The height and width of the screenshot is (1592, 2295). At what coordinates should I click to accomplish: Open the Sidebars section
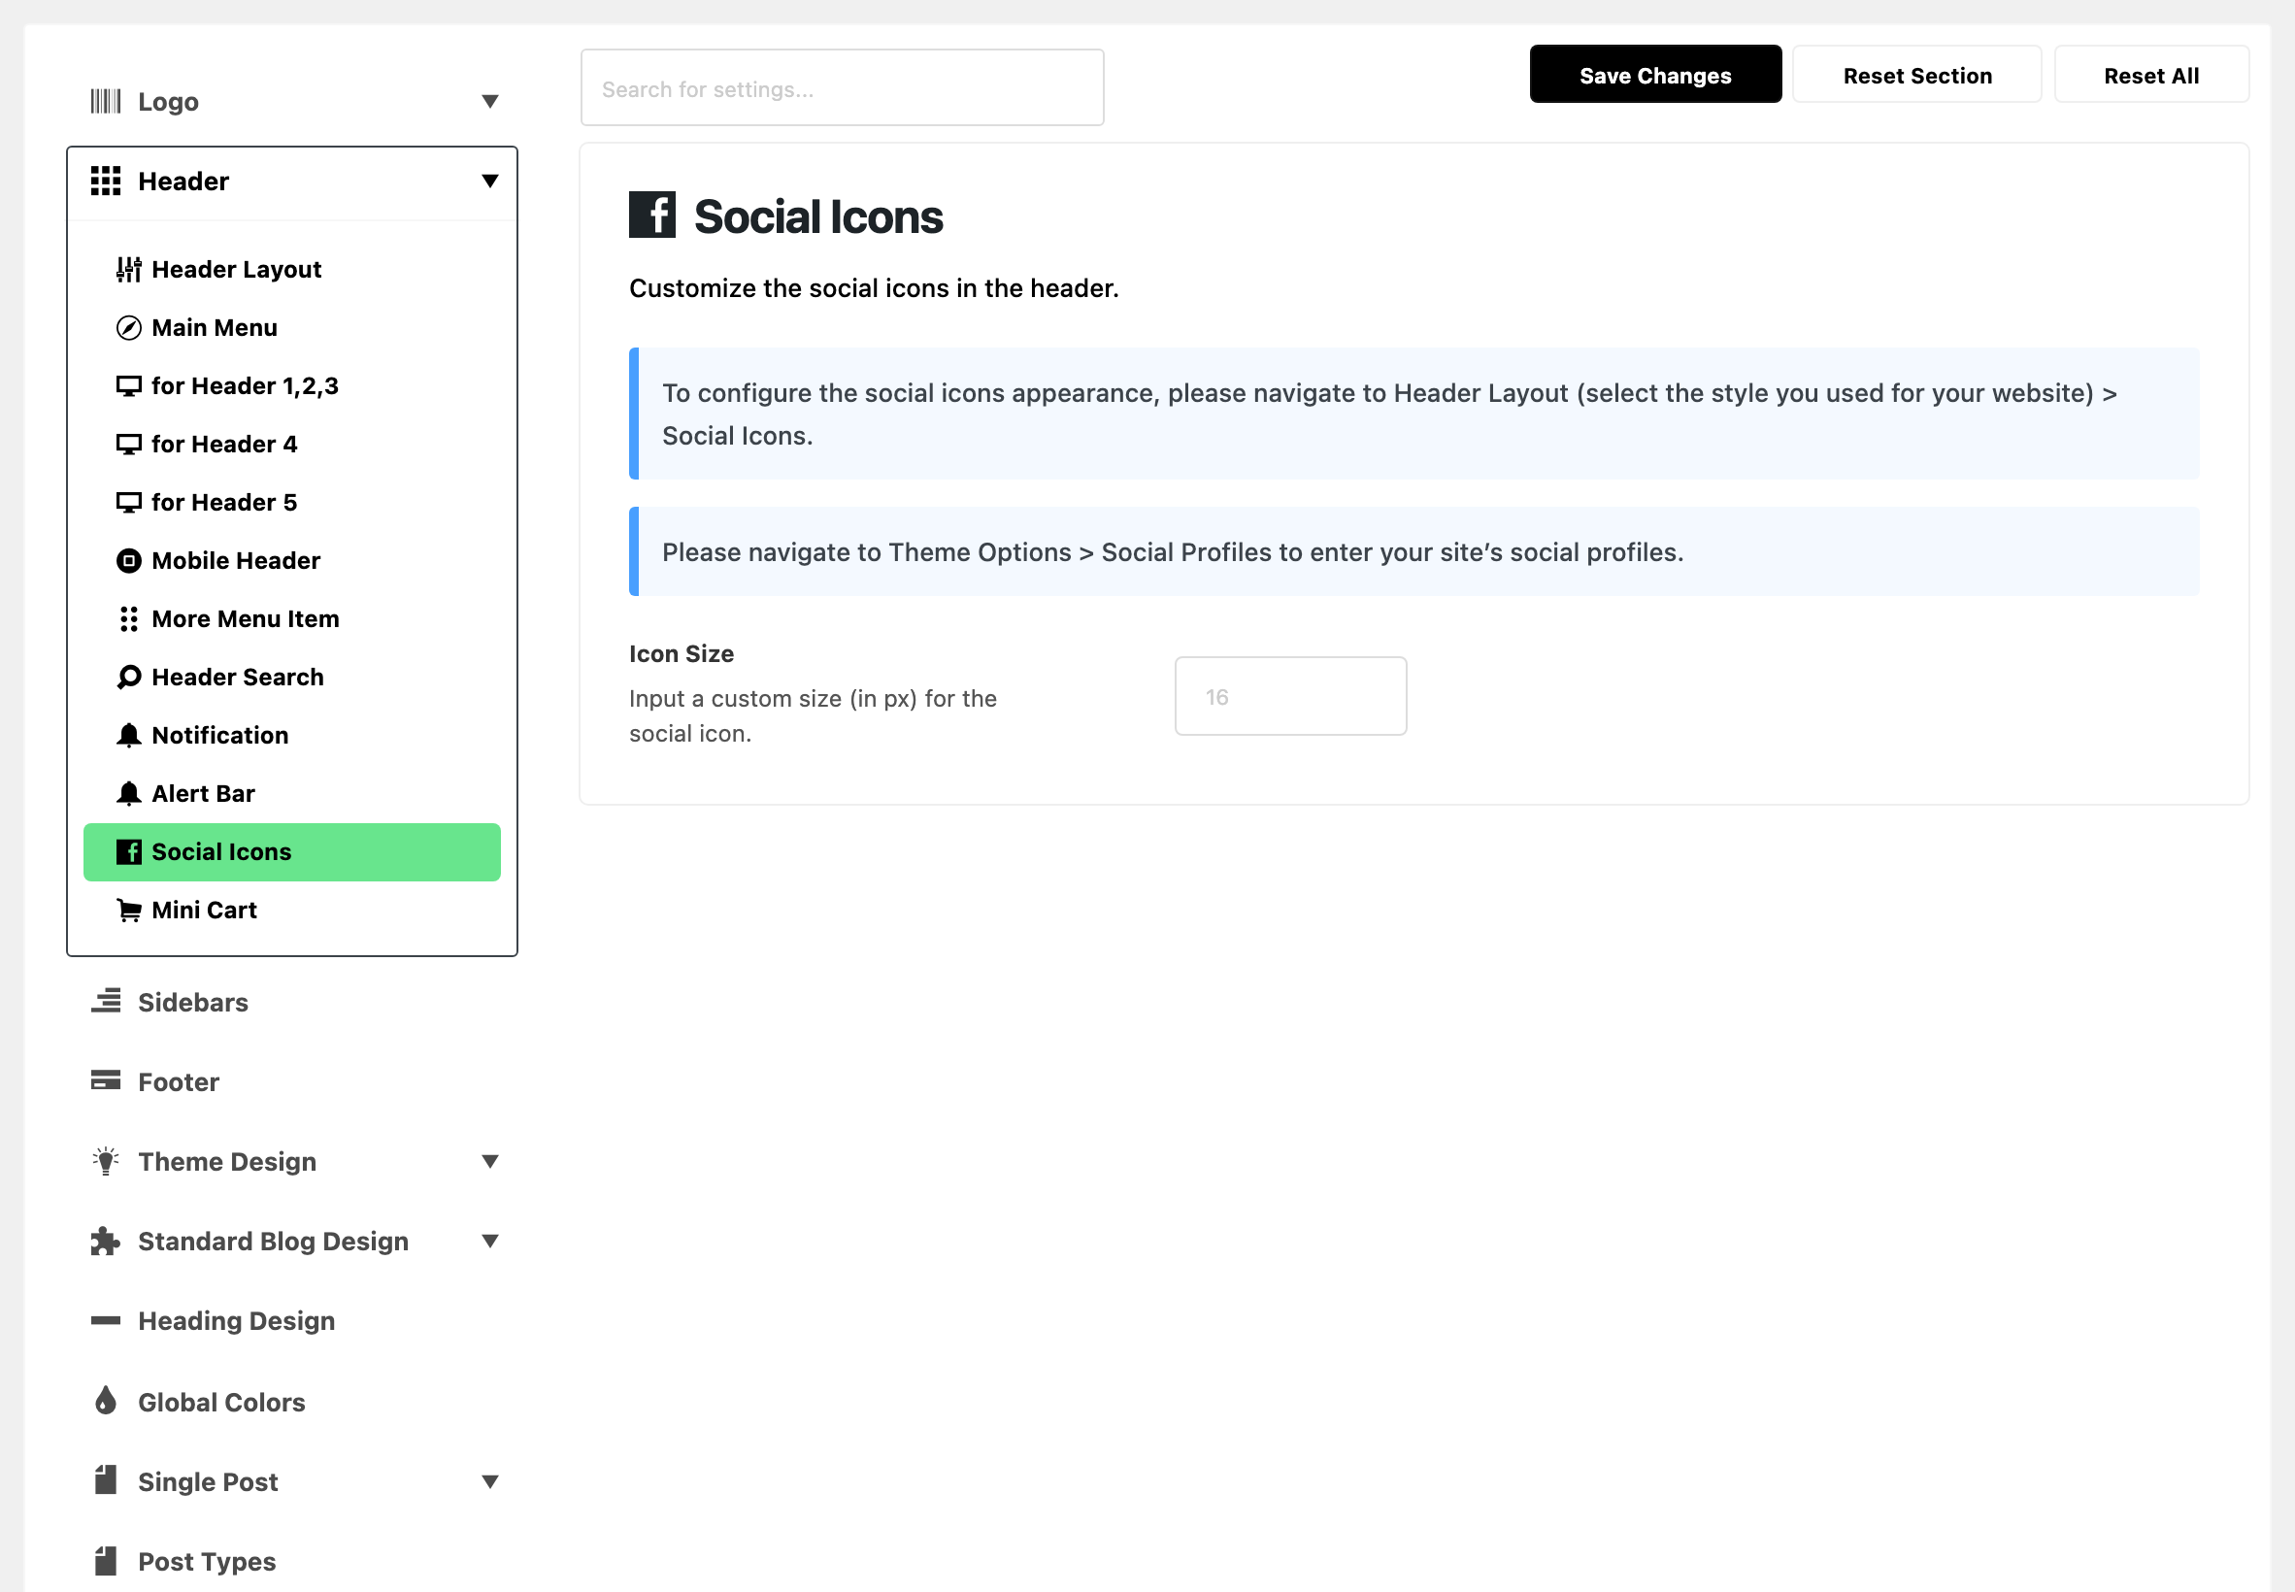point(291,1003)
